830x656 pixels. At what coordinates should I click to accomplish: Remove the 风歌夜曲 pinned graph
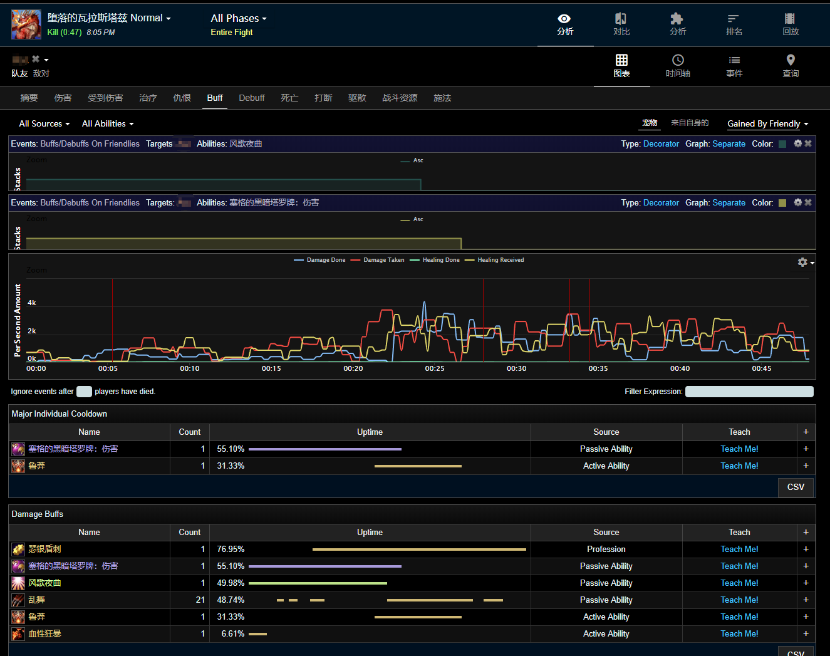point(808,143)
